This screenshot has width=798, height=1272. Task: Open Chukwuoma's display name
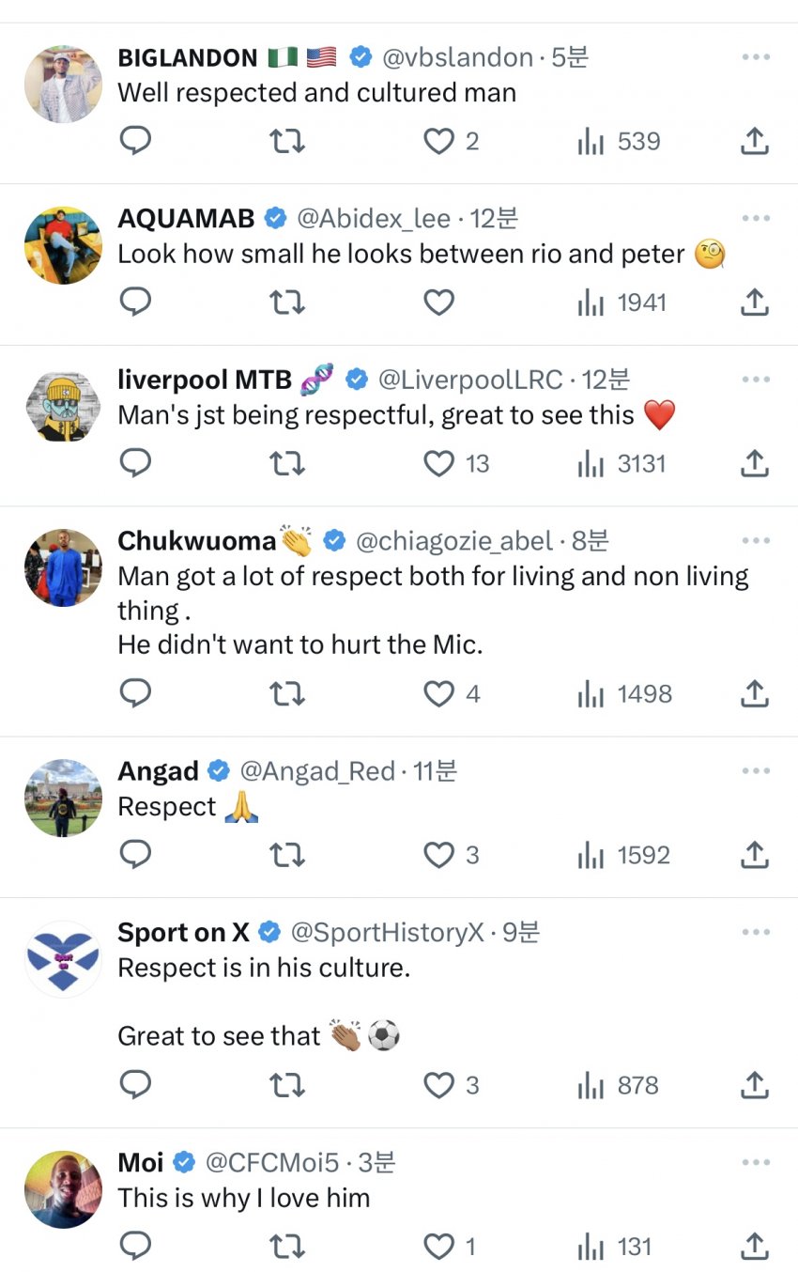(x=197, y=541)
